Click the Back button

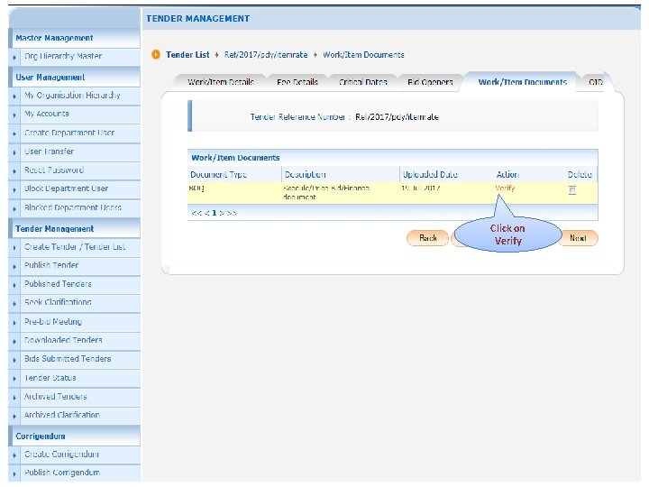(428, 238)
